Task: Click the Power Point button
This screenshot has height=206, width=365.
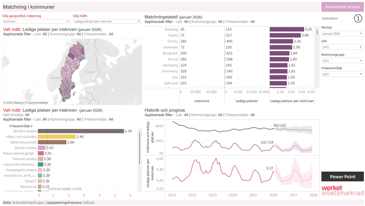Action: coord(342,177)
